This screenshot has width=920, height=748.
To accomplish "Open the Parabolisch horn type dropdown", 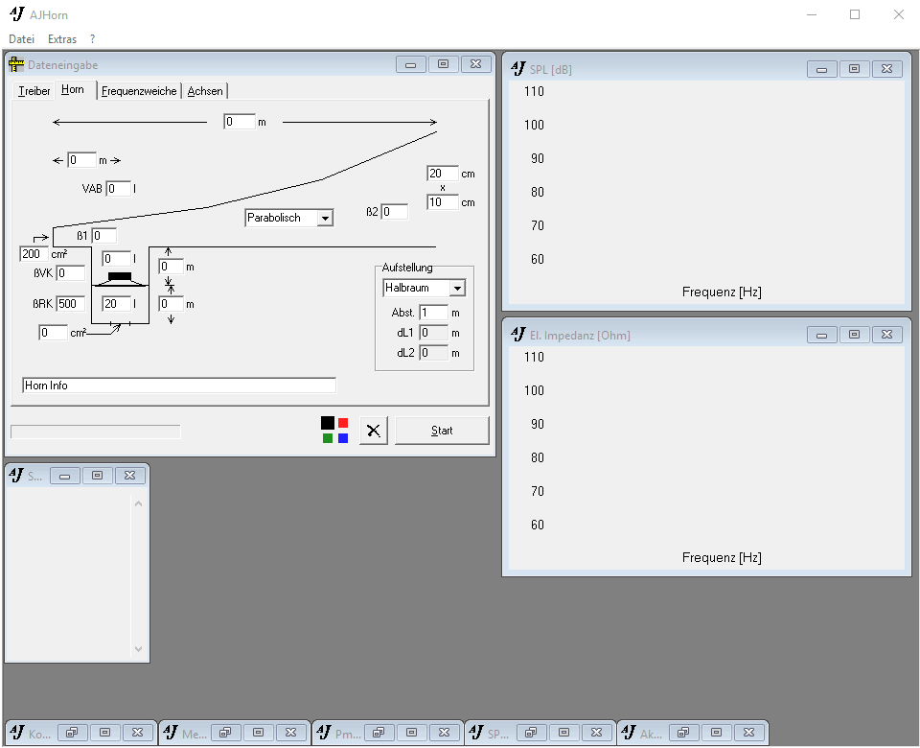I will point(325,219).
